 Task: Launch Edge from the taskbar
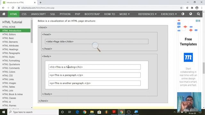78,112
